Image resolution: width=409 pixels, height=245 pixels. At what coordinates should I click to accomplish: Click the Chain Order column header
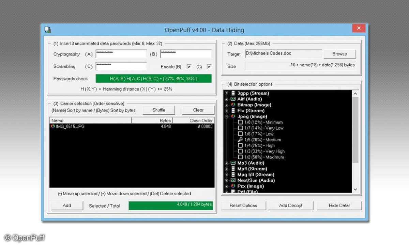coord(194,120)
